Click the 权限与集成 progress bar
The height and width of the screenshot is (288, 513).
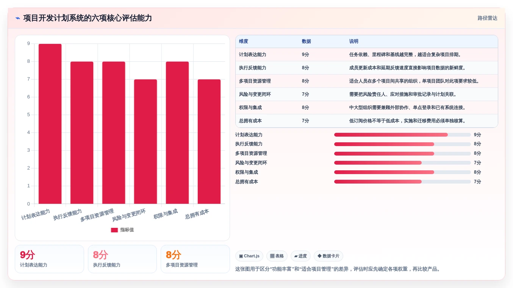[402, 172]
